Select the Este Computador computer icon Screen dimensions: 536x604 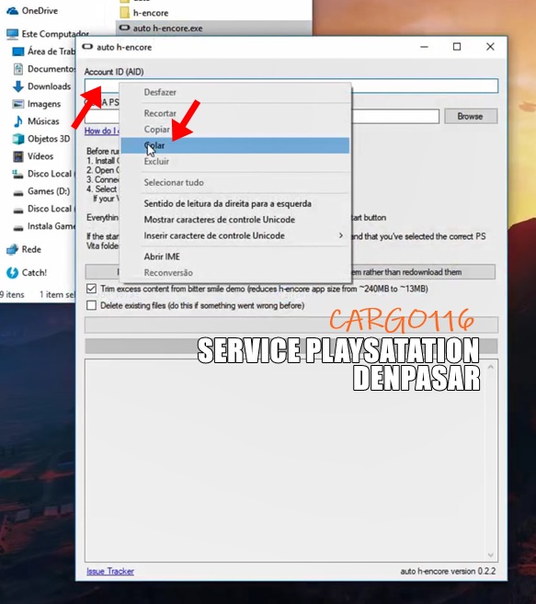(12, 34)
